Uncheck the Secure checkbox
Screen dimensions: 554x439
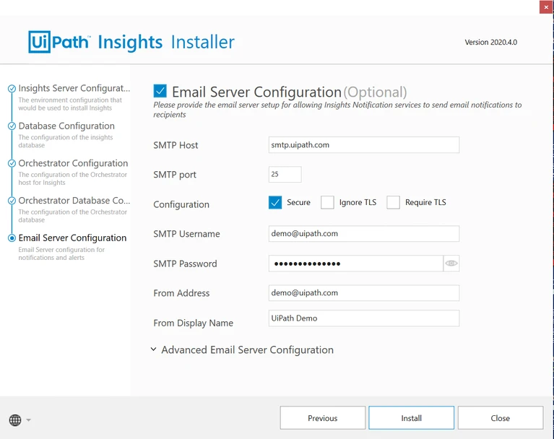click(275, 202)
